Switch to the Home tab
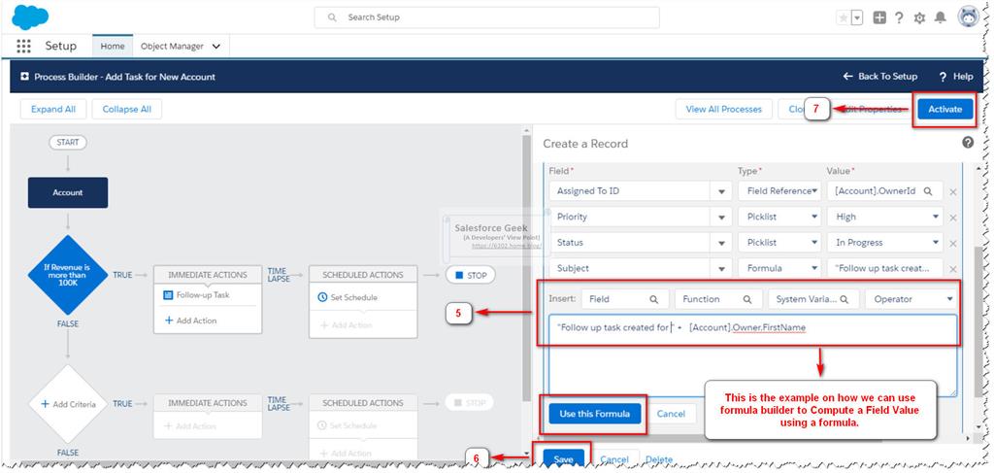The width and height of the screenshot is (994, 473). pos(113,47)
